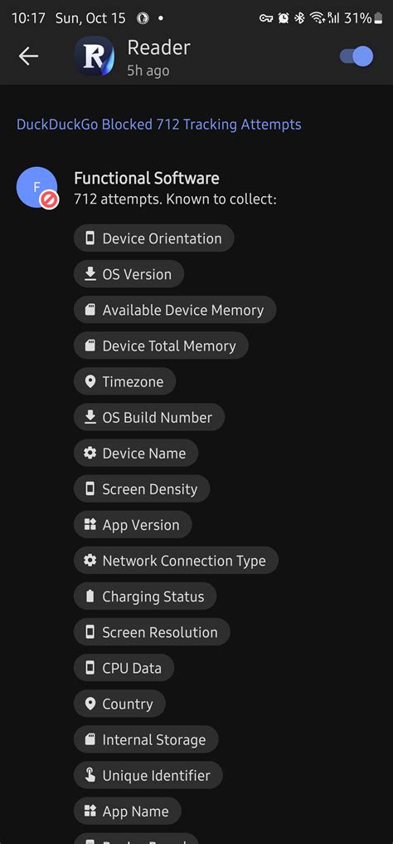The height and width of the screenshot is (844, 393).
Task: Tap the grid icon on App Version
Action: pos(90,525)
